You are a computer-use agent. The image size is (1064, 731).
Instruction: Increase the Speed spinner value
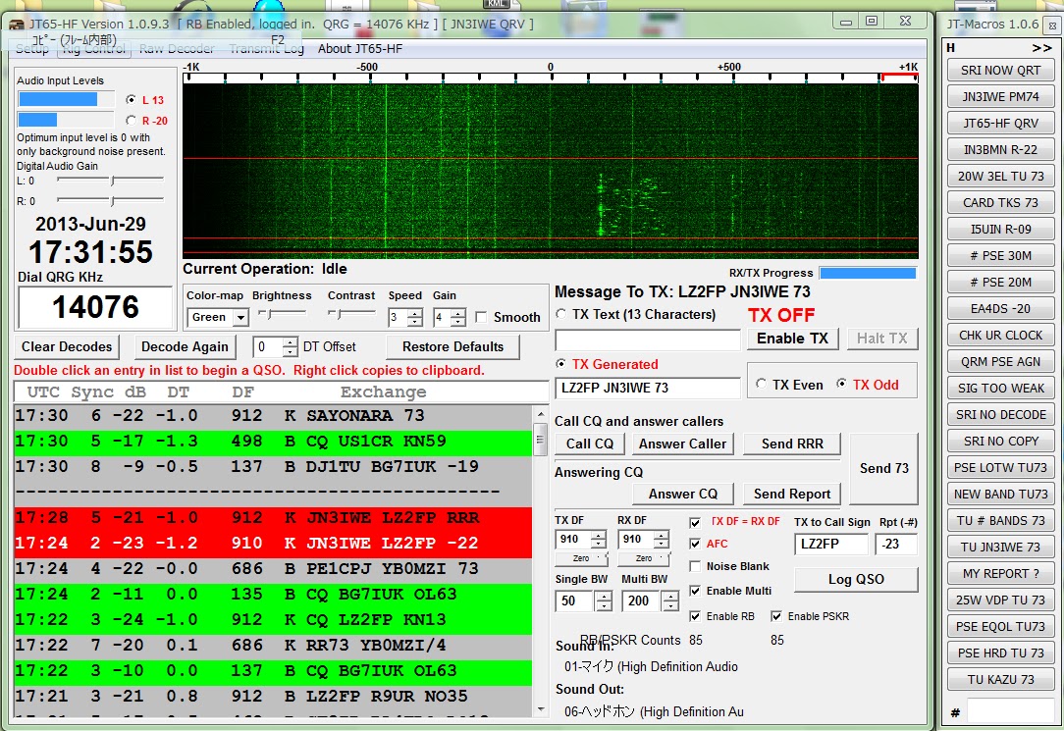(x=415, y=313)
